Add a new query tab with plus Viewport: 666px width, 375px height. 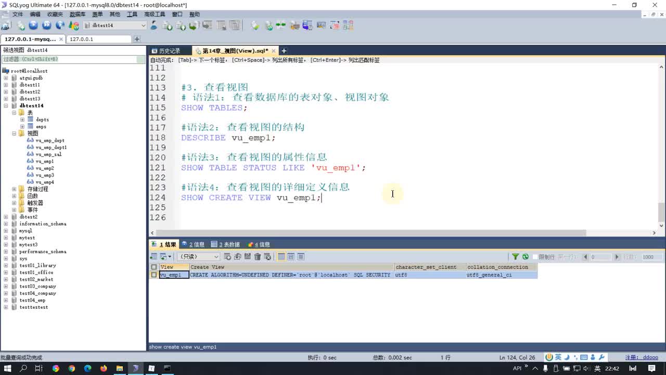[x=284, y=51]
